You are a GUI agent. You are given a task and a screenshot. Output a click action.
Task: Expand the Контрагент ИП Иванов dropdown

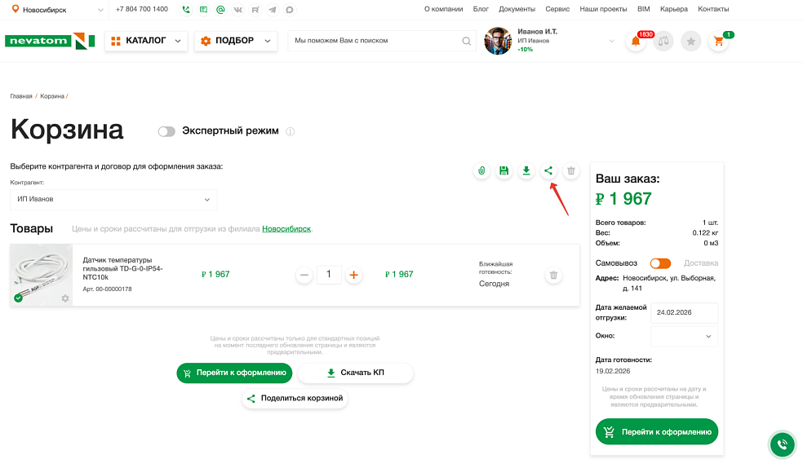tap(113, 199)
